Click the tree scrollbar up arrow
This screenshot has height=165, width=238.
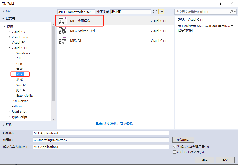tap(53, 24)
